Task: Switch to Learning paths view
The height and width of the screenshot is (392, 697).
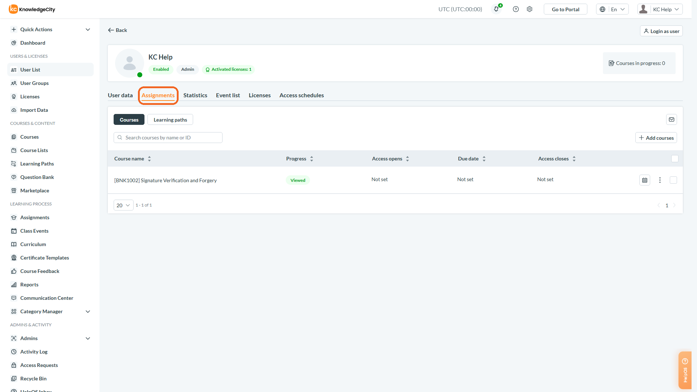Action: coord(170,119)
